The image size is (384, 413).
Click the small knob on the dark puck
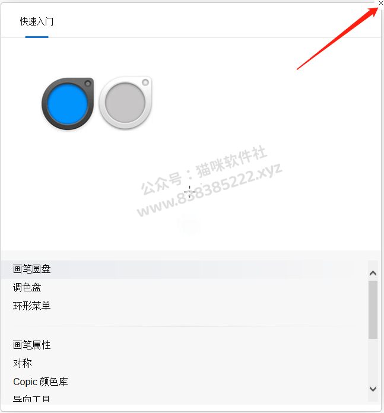point(88,84)
